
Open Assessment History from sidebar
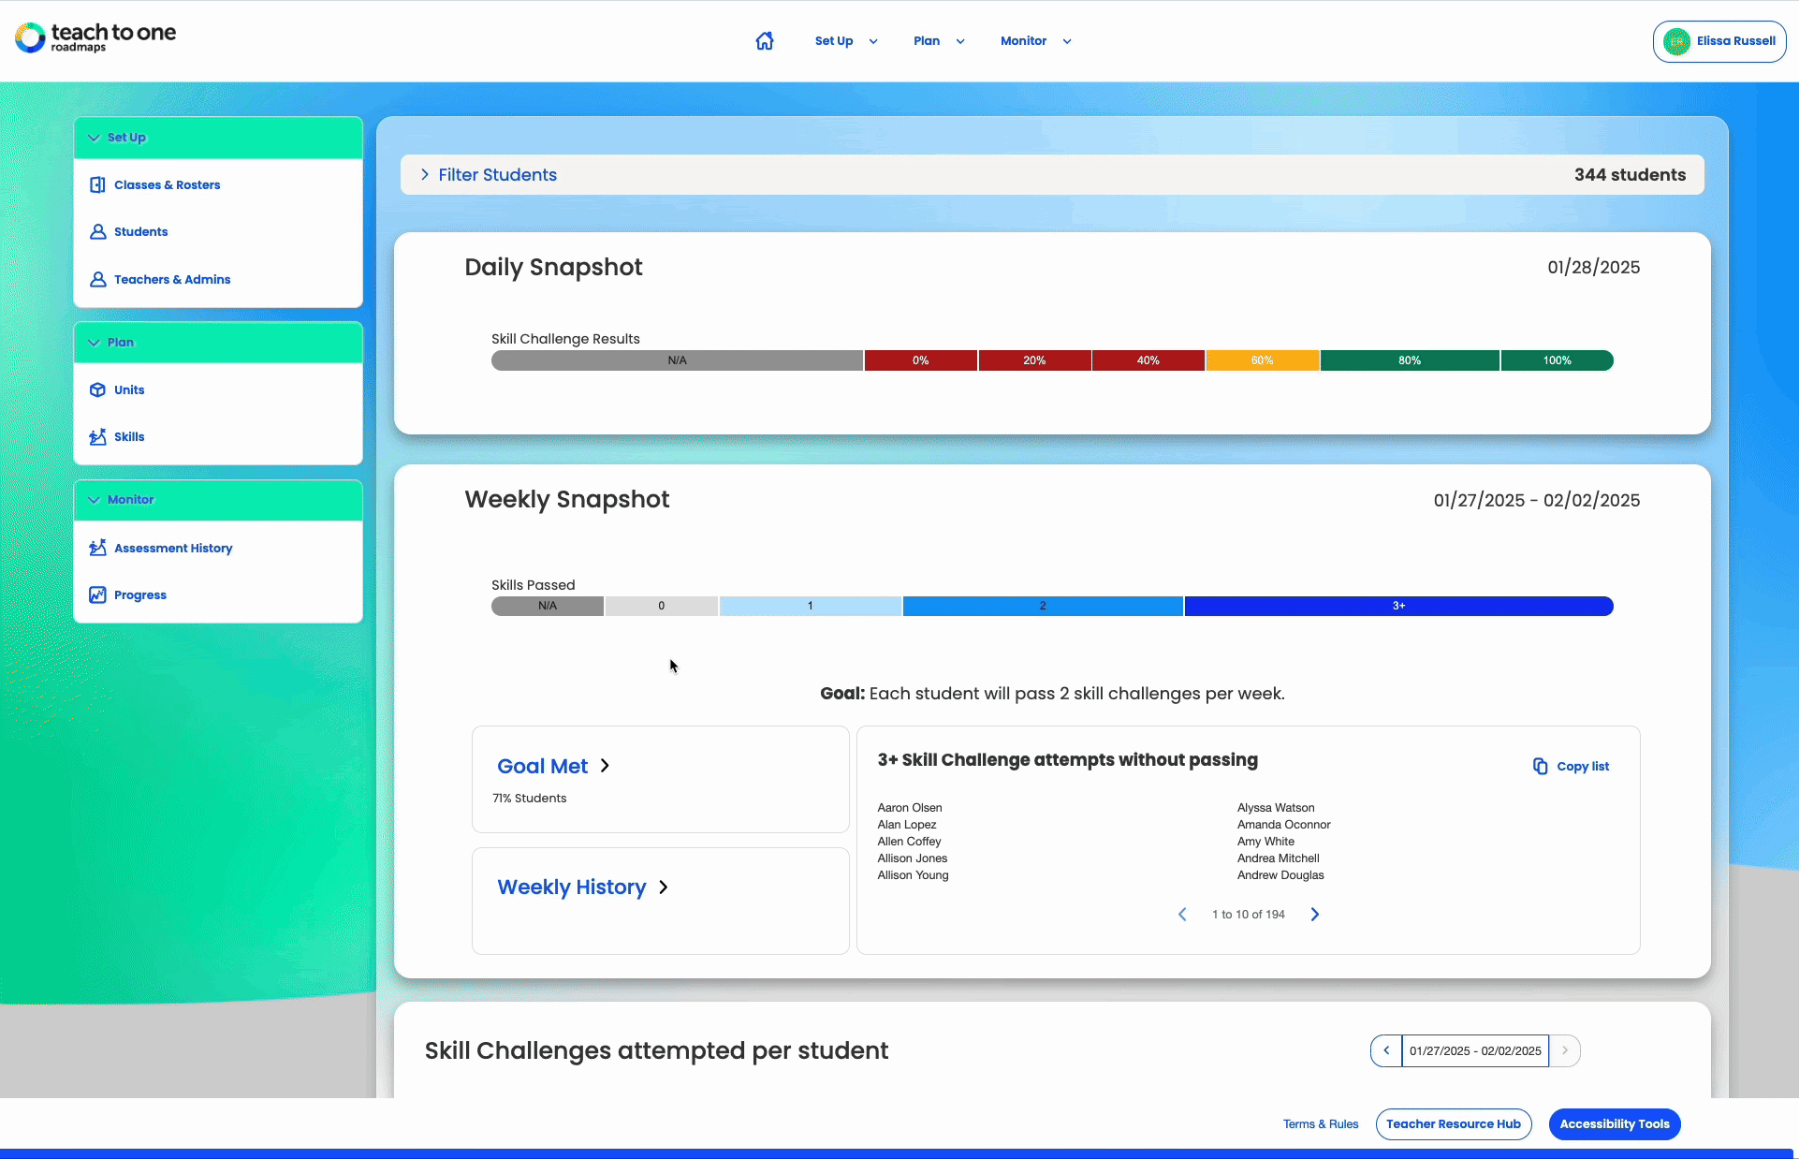coord(173,549)
